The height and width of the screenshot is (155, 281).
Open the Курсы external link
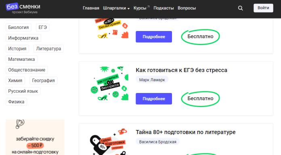[x=141, y=8]
